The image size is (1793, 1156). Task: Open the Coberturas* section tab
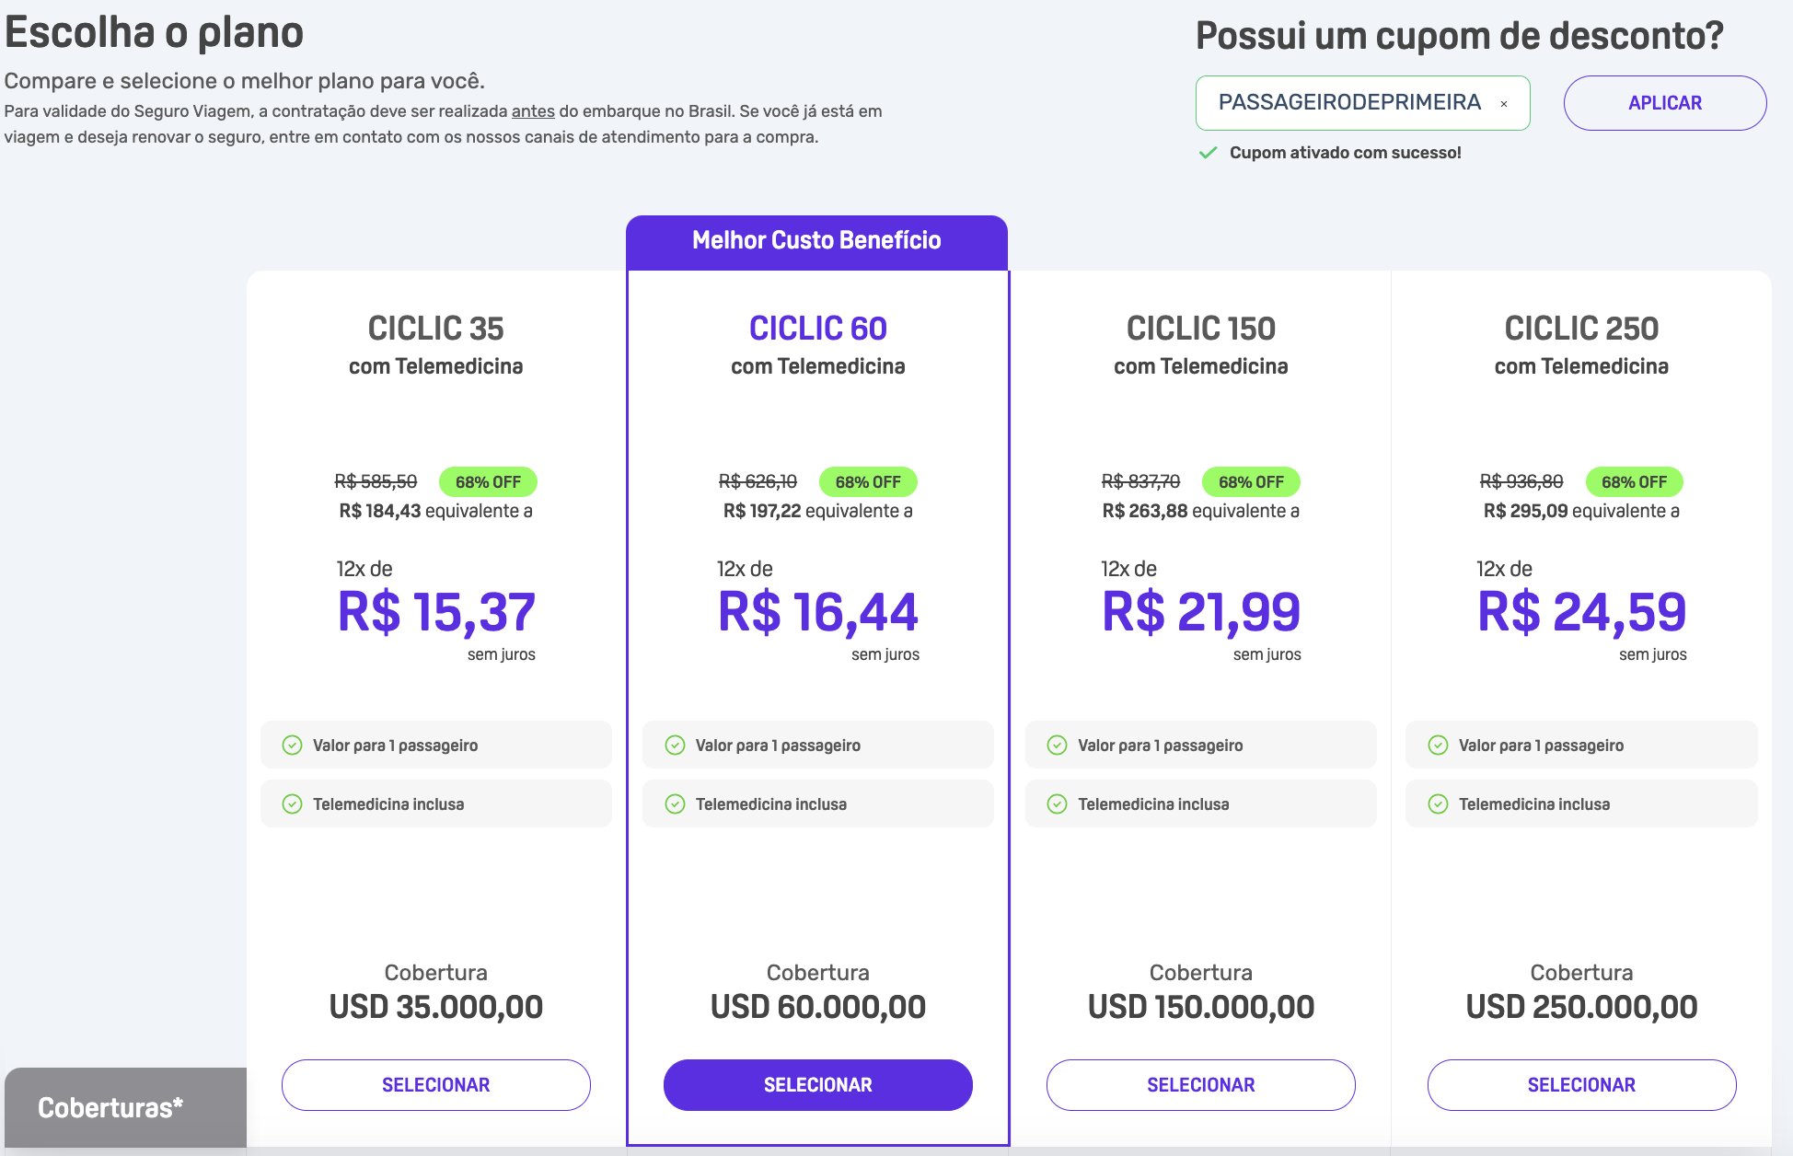tap(126, 1107)
